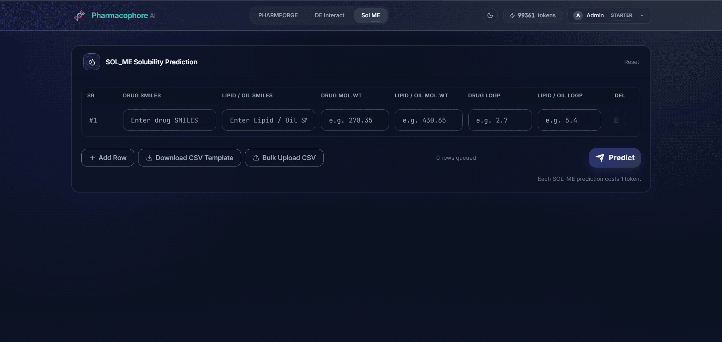Select the Sol ME tab
Image resolution: width=722 pixels, height=342 pixels.
[371, 15]
